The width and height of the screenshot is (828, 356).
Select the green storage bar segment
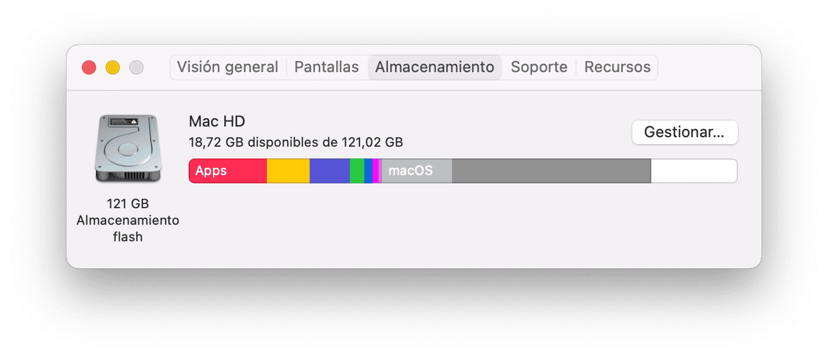pyautogui.click(x=357, y=171)
